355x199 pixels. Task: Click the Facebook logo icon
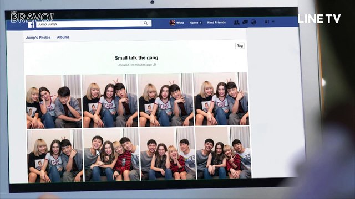point(31,24)
